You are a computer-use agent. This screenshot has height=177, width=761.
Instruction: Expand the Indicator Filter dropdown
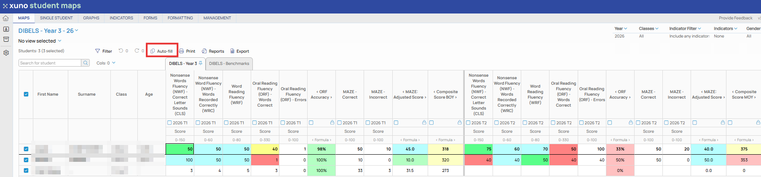(x=685, y=29)
